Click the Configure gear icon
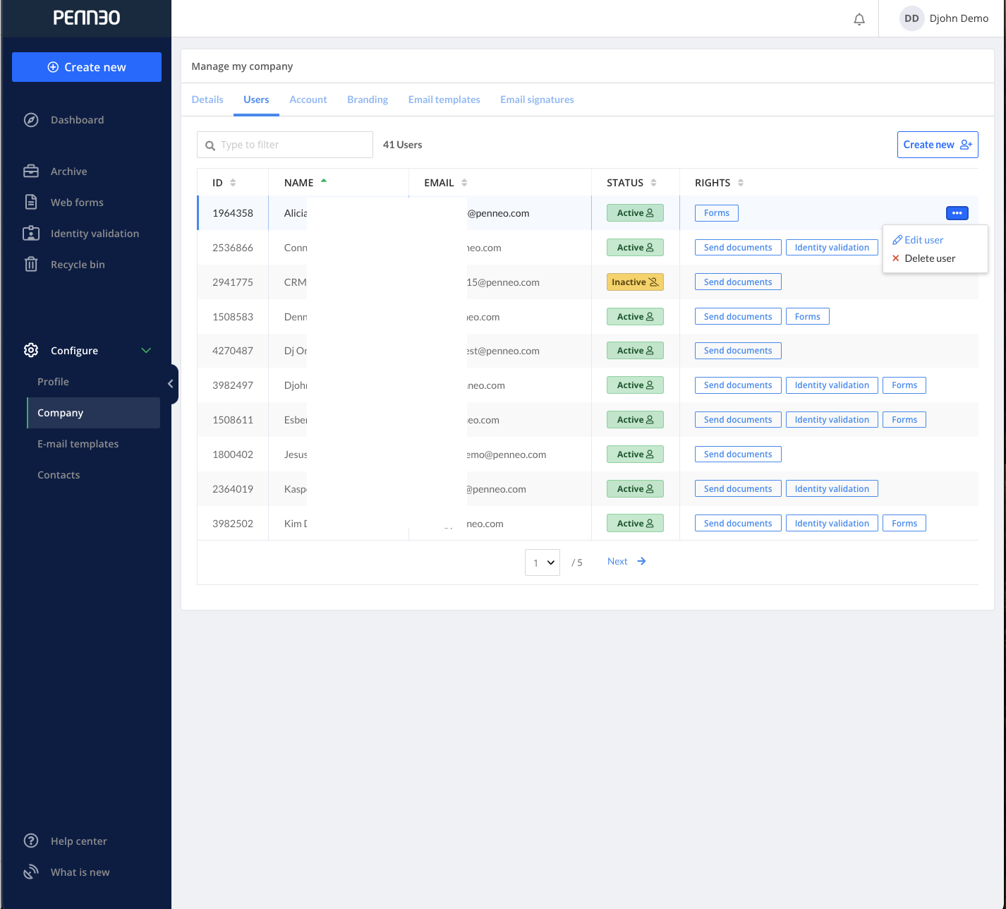This screenshot has width=1006, height=909. coord(31,351)
